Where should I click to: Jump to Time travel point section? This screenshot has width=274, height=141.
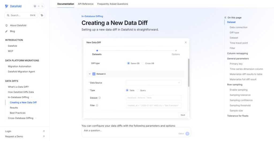pos(239,43)
